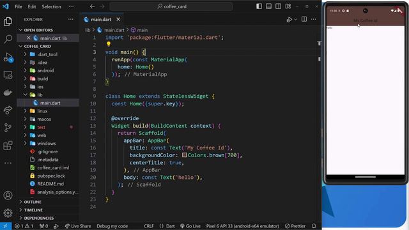
Task: Open the Live Share activity bar icon
Action: point(8,110)
